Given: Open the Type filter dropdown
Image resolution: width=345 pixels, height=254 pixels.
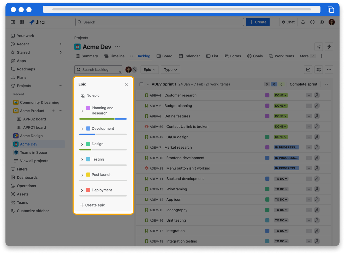Looking at the screenshot, I should point(170,70).
